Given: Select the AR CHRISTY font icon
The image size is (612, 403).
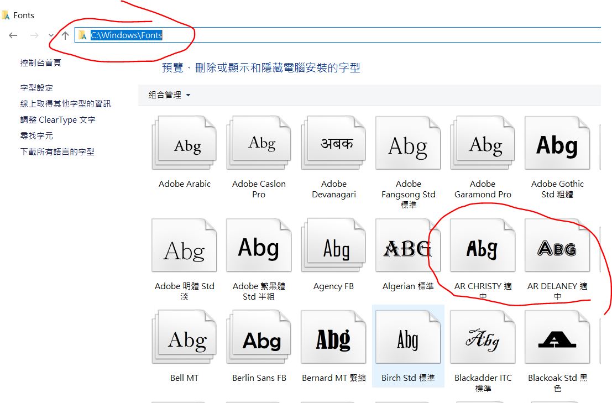Looking at the screenshot, I should (483, 245).
